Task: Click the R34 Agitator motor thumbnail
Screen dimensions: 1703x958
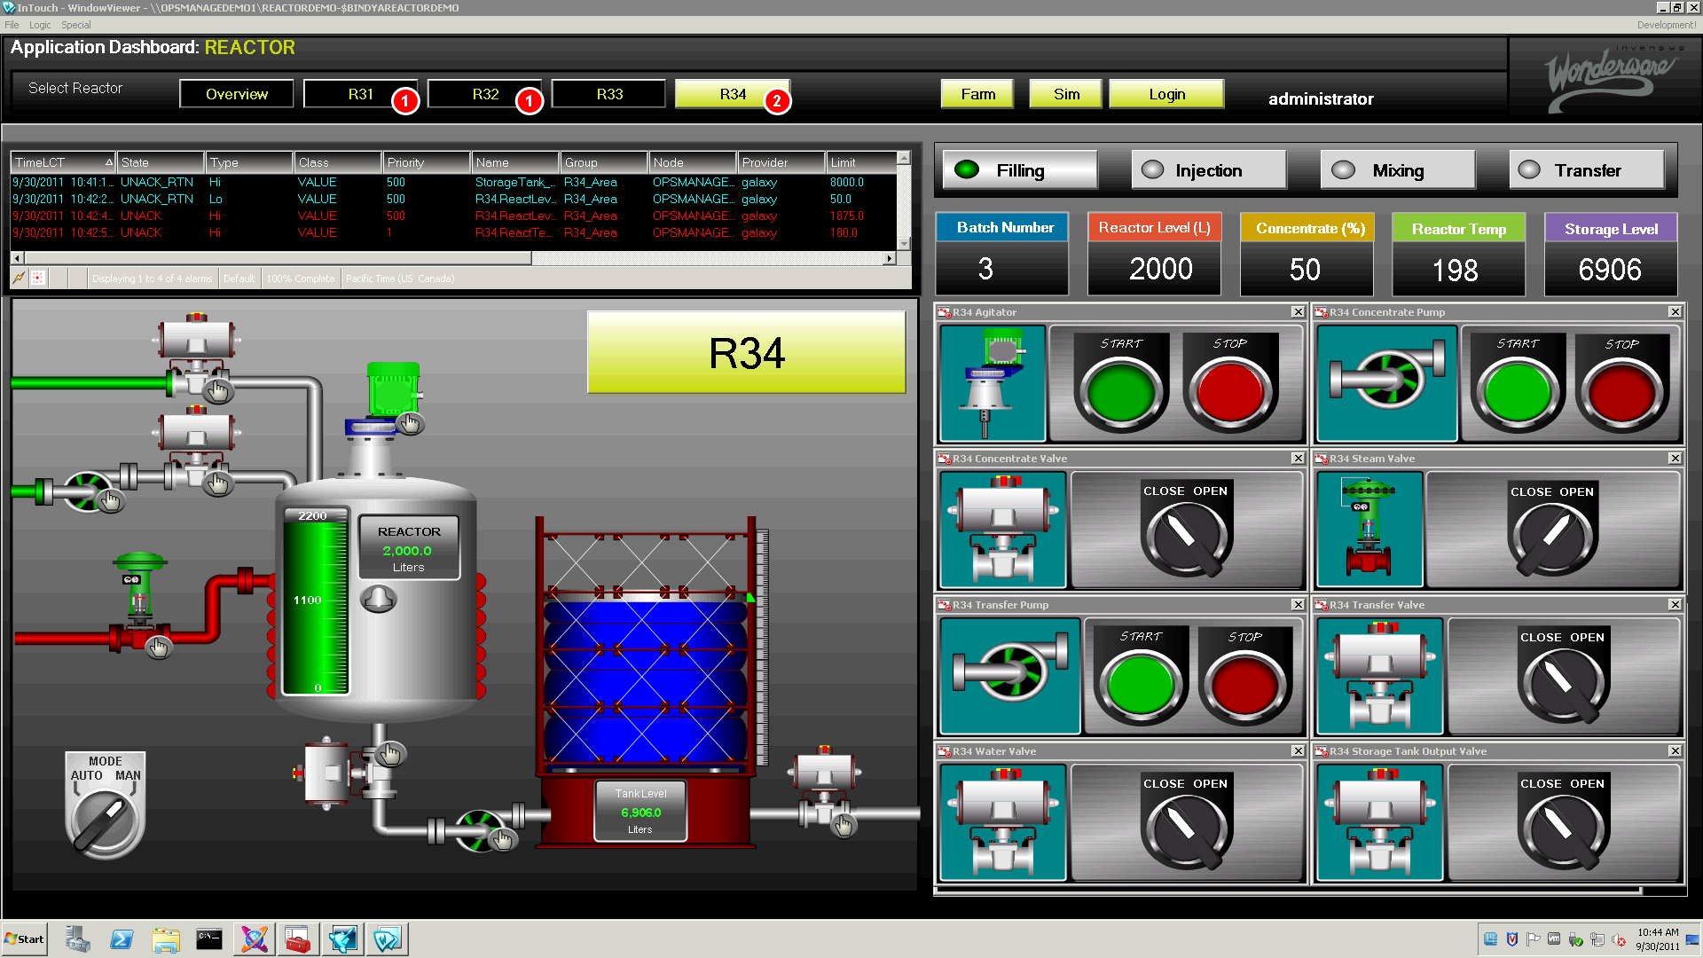Action: tap(993, 383)
